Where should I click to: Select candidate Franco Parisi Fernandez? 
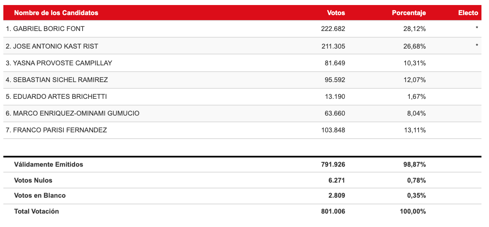(x=56, y=130)
